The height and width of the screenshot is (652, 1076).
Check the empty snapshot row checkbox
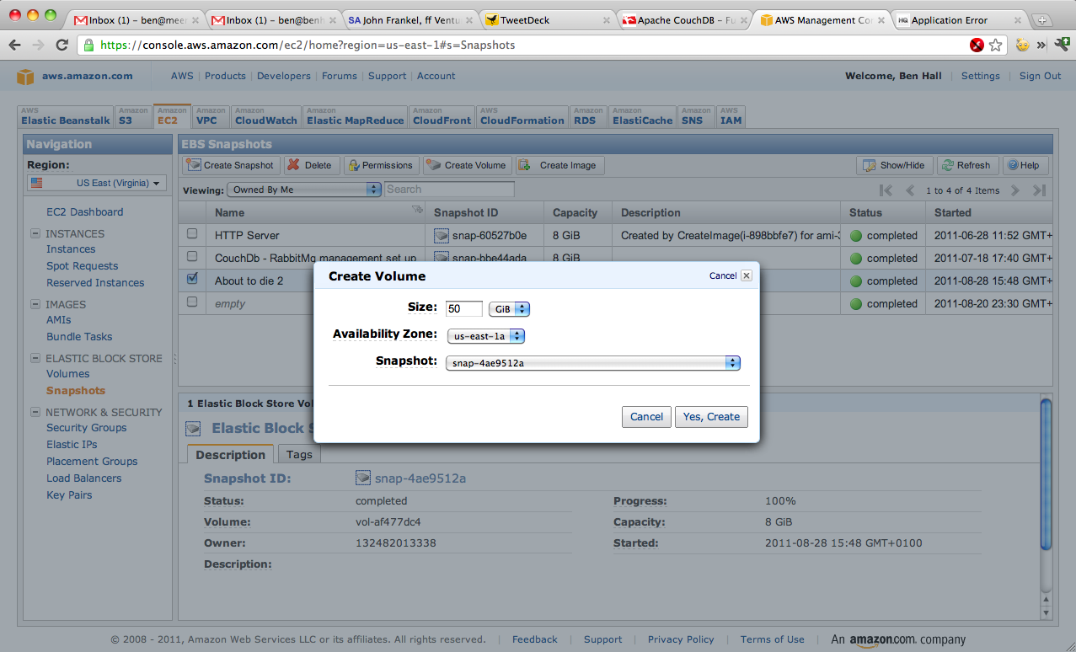[192, 302]
